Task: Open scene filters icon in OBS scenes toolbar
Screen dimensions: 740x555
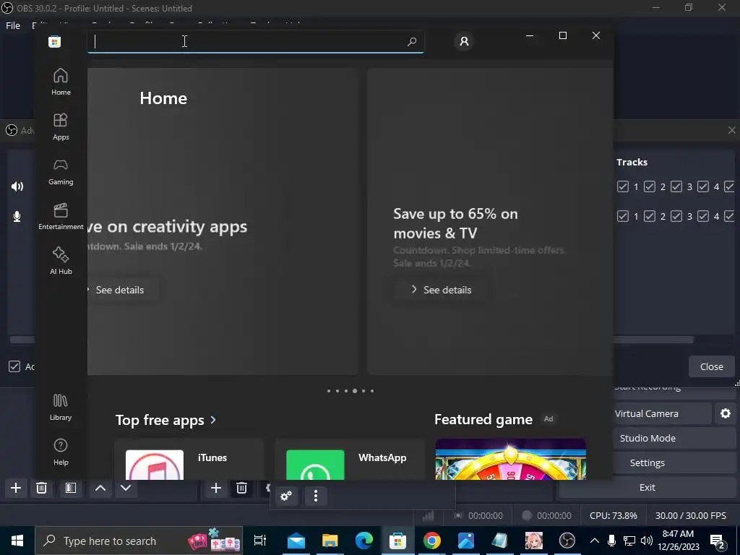Action: pyautogui.click(x=71, y=488)
